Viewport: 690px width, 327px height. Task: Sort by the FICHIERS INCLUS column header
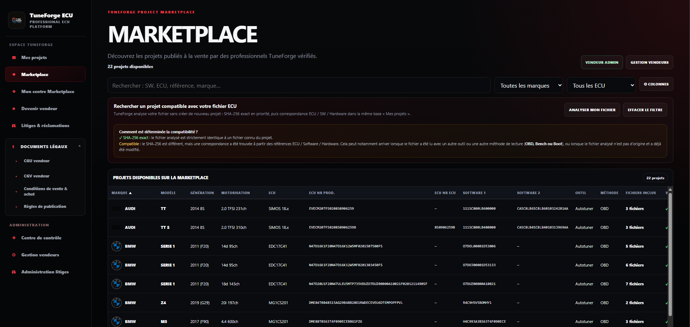coord(641,193)
